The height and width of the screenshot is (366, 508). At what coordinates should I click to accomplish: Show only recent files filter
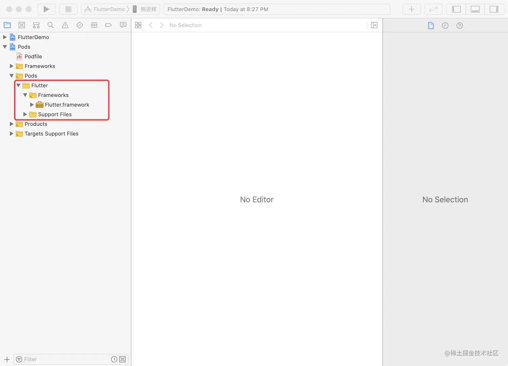tap(114, 359)
